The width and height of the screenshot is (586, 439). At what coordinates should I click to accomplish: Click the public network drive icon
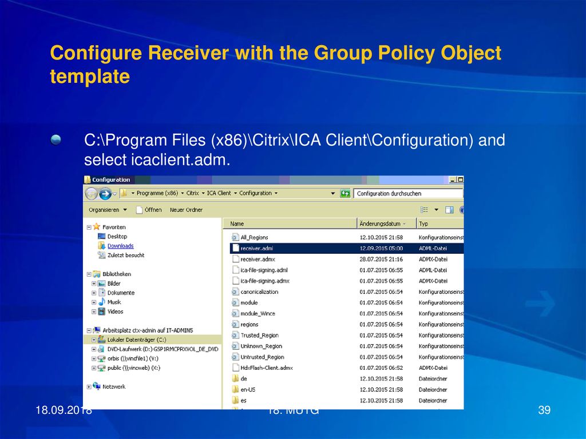101,368
